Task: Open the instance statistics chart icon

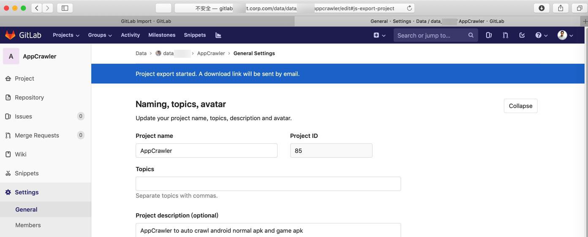Action: 218,35
